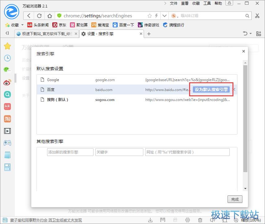Image resolution: width=265 pixels, height=224 pixels.
Task: Open Weibo icon in sidebar
Action: [x=7, y=82]
